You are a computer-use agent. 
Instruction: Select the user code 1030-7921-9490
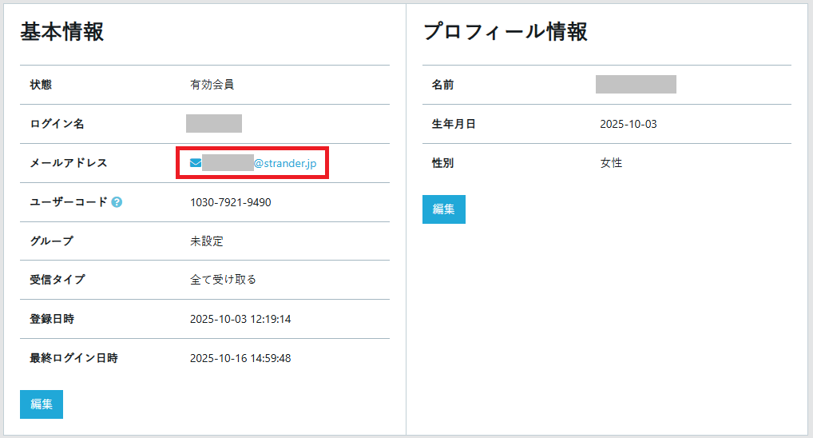click(230, 202)
